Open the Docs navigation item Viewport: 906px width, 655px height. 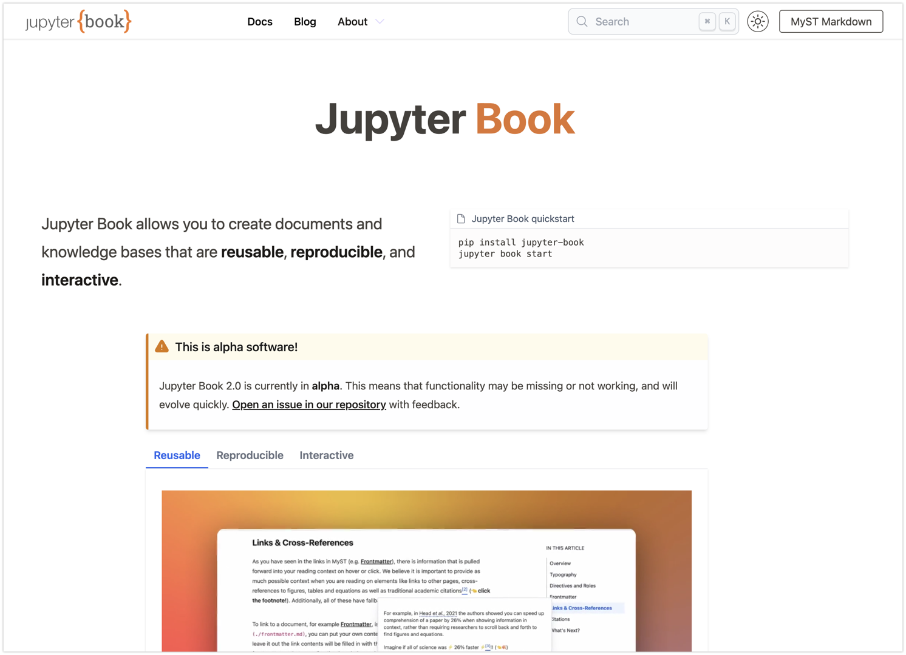[x=260, y=22]
